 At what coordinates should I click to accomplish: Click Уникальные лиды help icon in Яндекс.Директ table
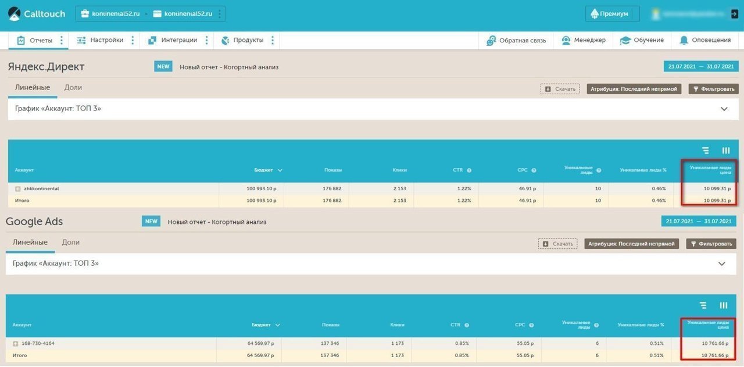tap(599, 170)
